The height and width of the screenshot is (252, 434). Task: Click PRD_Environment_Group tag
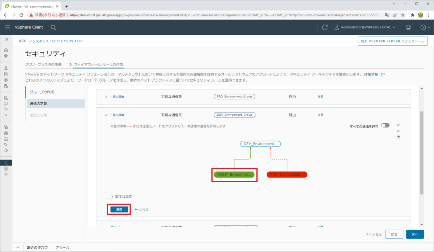click(234, 97)
